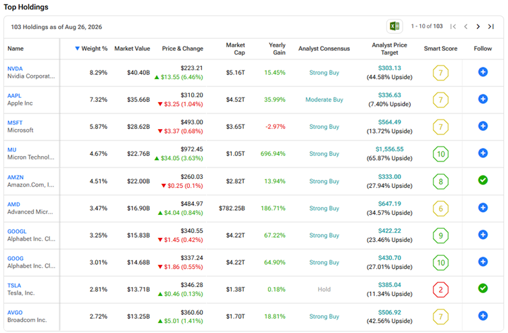Sort by Weight % column arrow

(77, 48)
